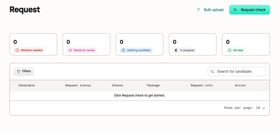
Task: Click the zero count above All clear
Action: coord(228,42)
